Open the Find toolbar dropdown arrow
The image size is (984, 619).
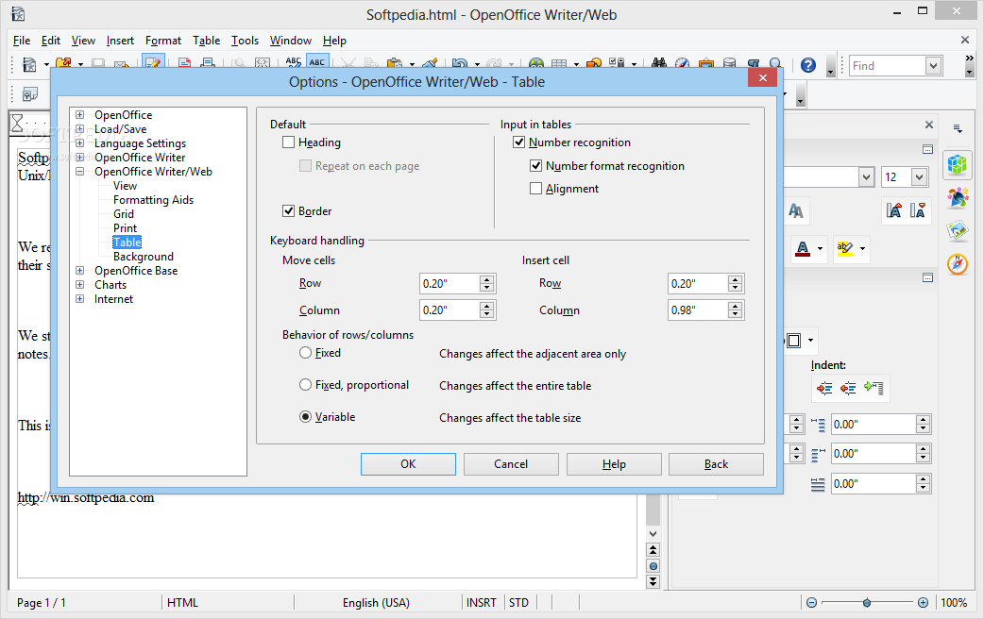click(x=933, y=66)
